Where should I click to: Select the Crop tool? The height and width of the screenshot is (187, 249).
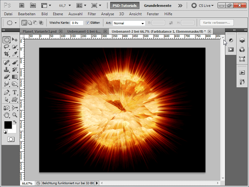click(7, 54)
